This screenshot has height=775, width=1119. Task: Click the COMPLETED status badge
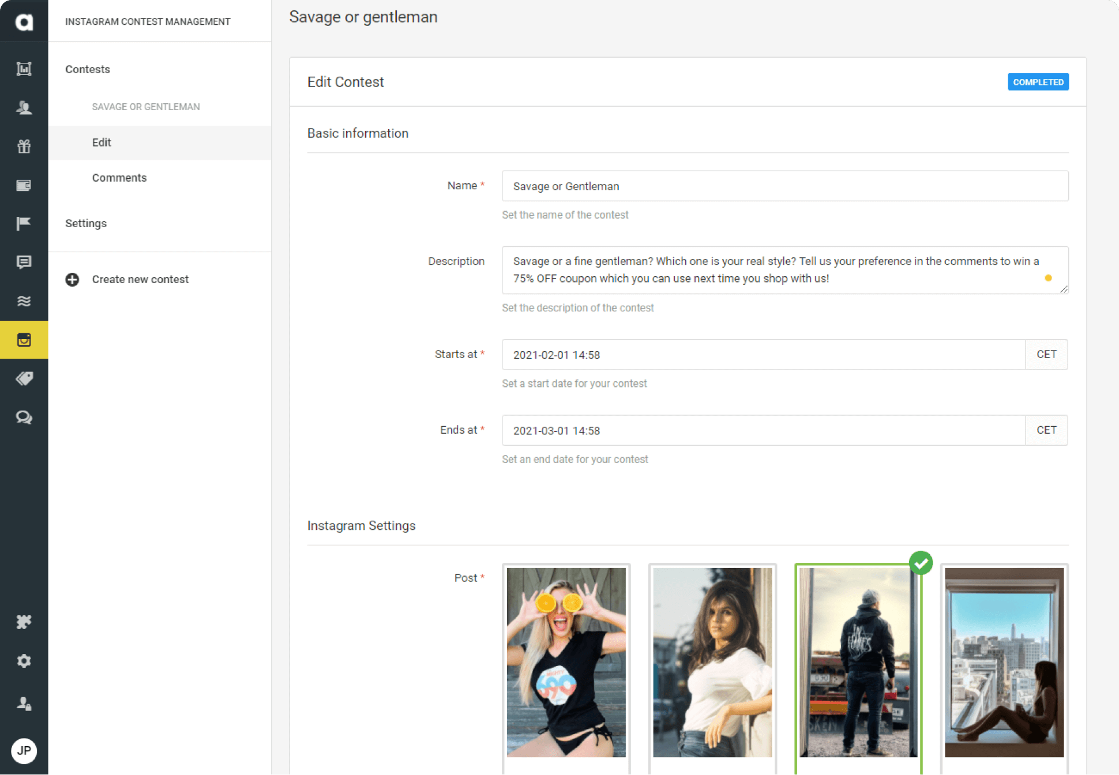tap(1038, 82)
